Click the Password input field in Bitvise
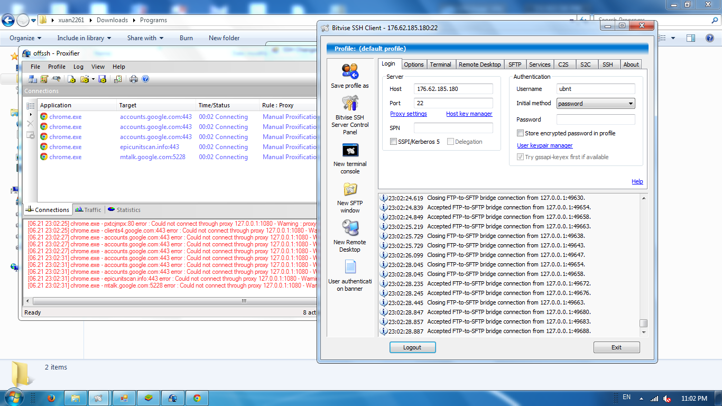 (596, 119)
